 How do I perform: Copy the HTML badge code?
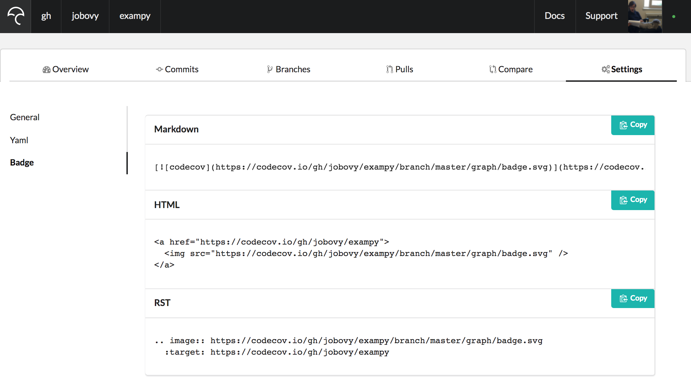coord(633,200)
